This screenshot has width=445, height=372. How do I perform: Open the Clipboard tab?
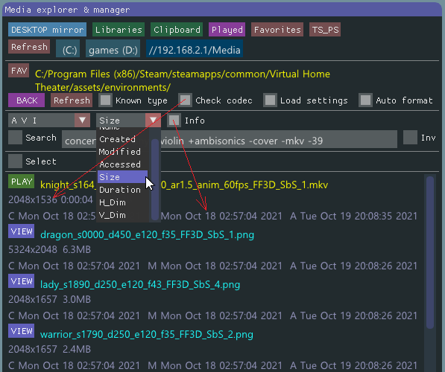pos(177,30)
